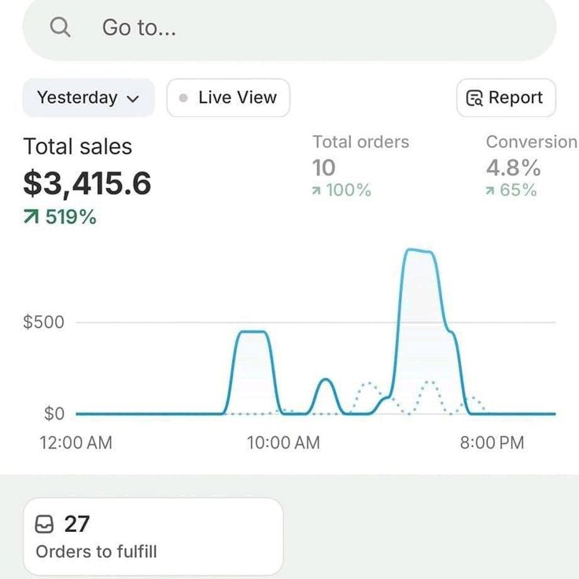Open the Report button
Screen dimensions: 579x579
click(506, 98)
